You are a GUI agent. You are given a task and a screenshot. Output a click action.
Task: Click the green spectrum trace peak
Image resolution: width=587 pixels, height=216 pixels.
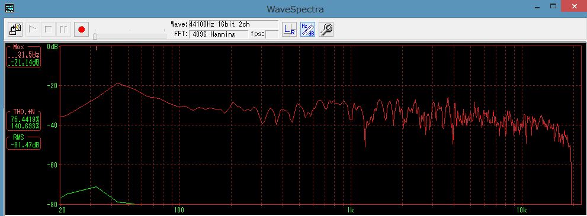pyautogui.click(x=96, y=186)
